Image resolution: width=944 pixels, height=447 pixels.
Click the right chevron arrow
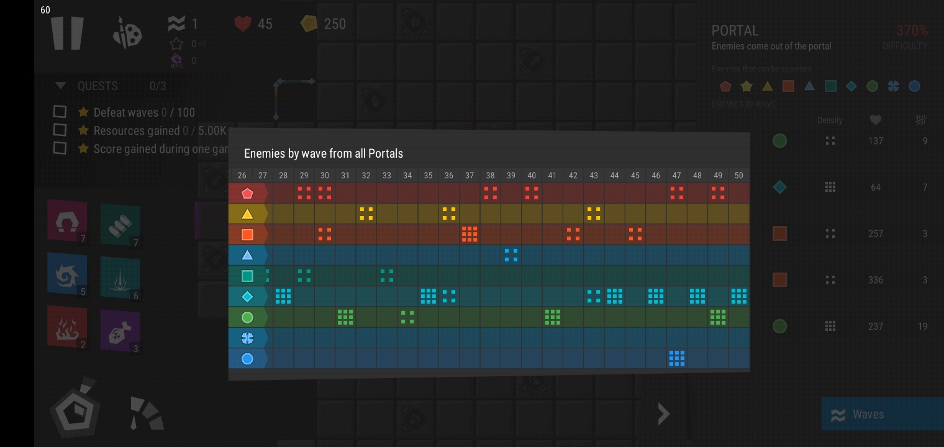663,413
